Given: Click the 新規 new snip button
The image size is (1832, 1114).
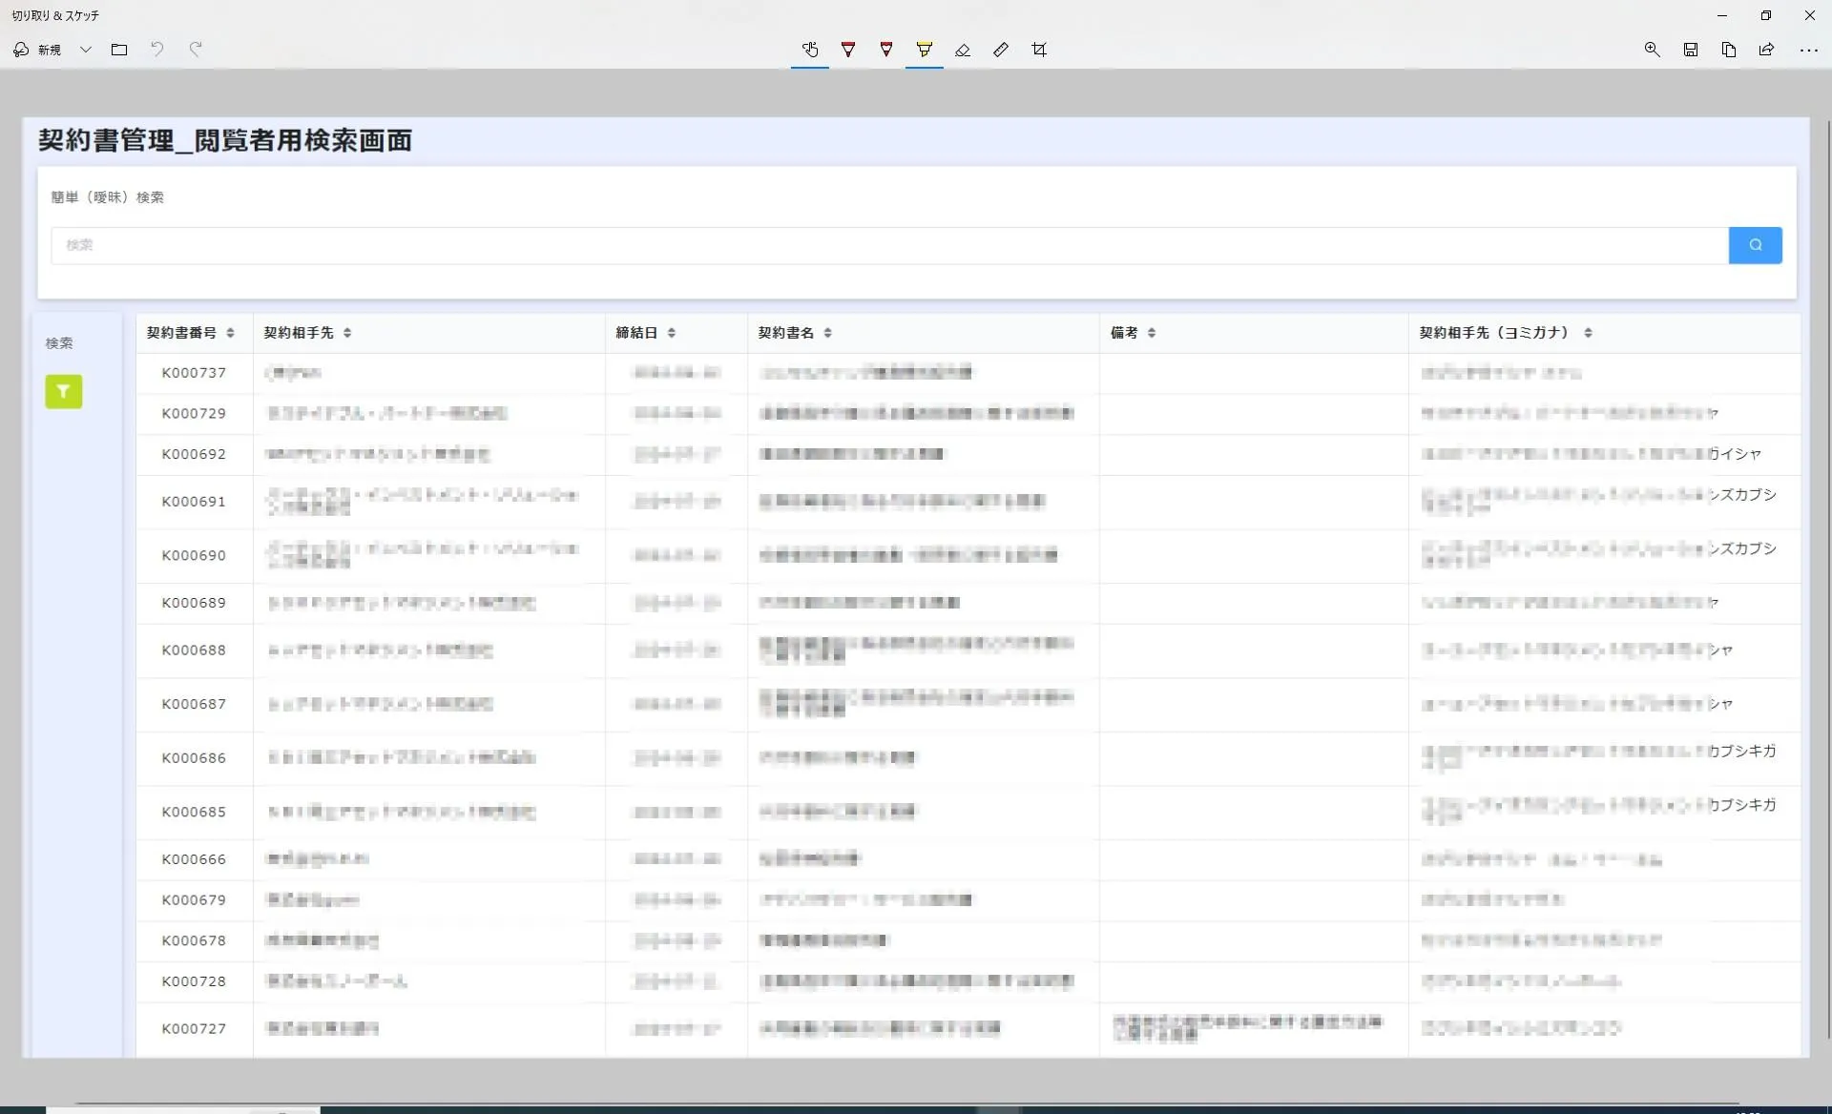Looking at the screenshot, I should coord(38,50).
